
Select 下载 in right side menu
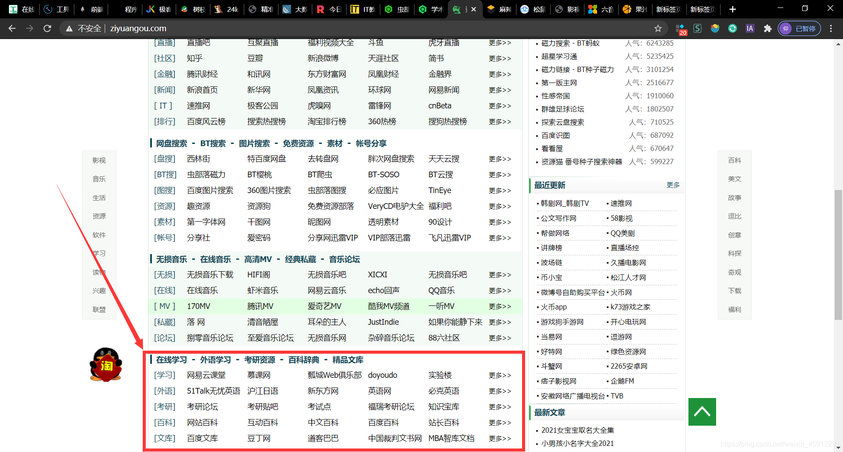point(735,291)
